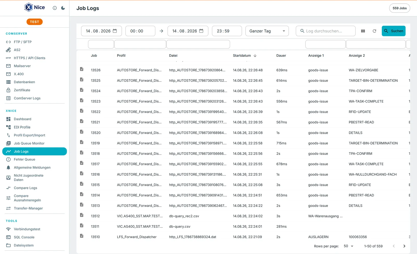Screen dimensions: 417x254
Task: Click the 559 Jobs badge
Action: [400, 8]
